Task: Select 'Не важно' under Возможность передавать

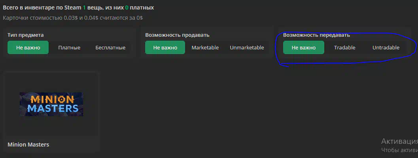Action: [304, 47]
